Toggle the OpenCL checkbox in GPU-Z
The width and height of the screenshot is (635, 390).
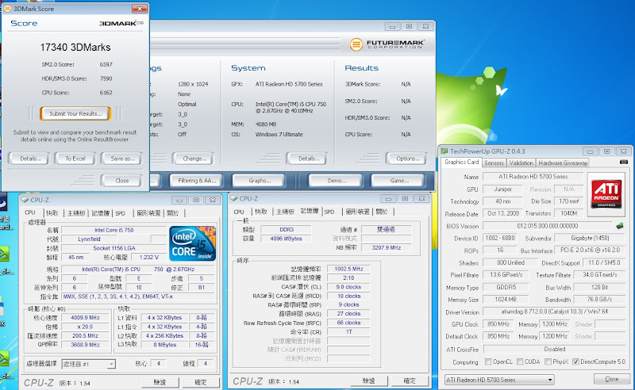click(488, 361)
